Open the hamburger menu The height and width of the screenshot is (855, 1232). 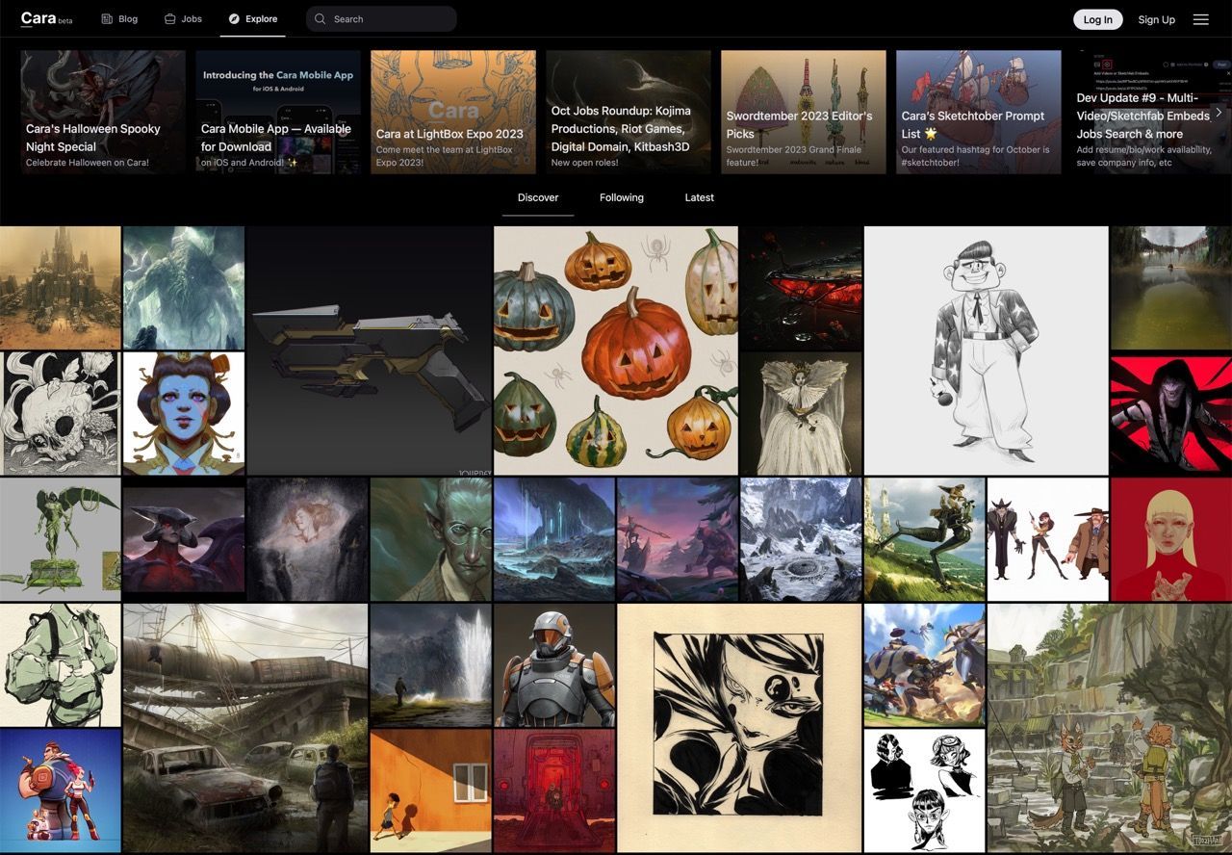[x=1200, y=19]
